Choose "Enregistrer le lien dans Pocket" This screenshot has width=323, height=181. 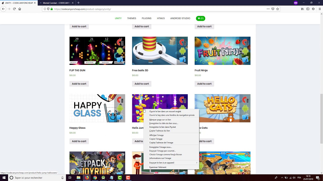pyautogui.click(x=171, y=127)
